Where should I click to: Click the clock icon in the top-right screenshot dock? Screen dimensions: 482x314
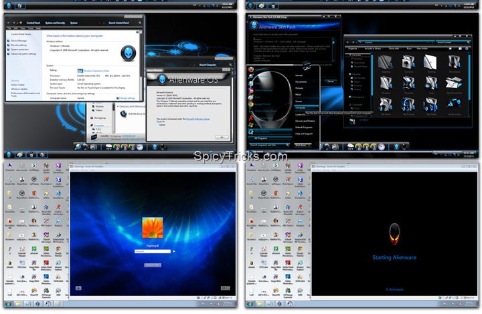(x=382, y=147)
